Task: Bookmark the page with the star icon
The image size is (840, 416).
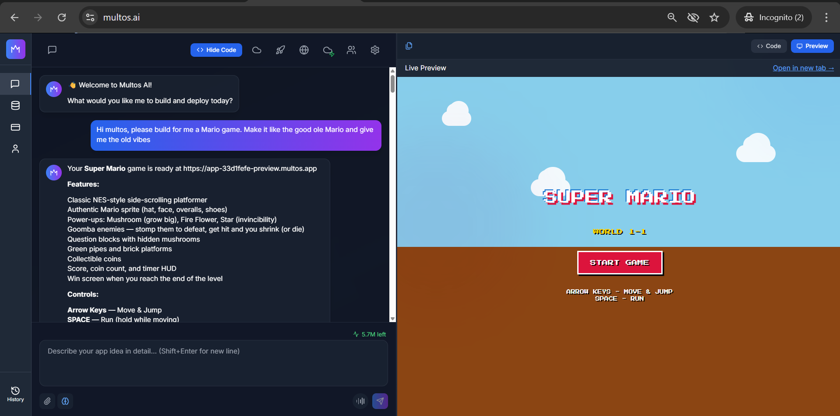Action: tap(714, 17)
